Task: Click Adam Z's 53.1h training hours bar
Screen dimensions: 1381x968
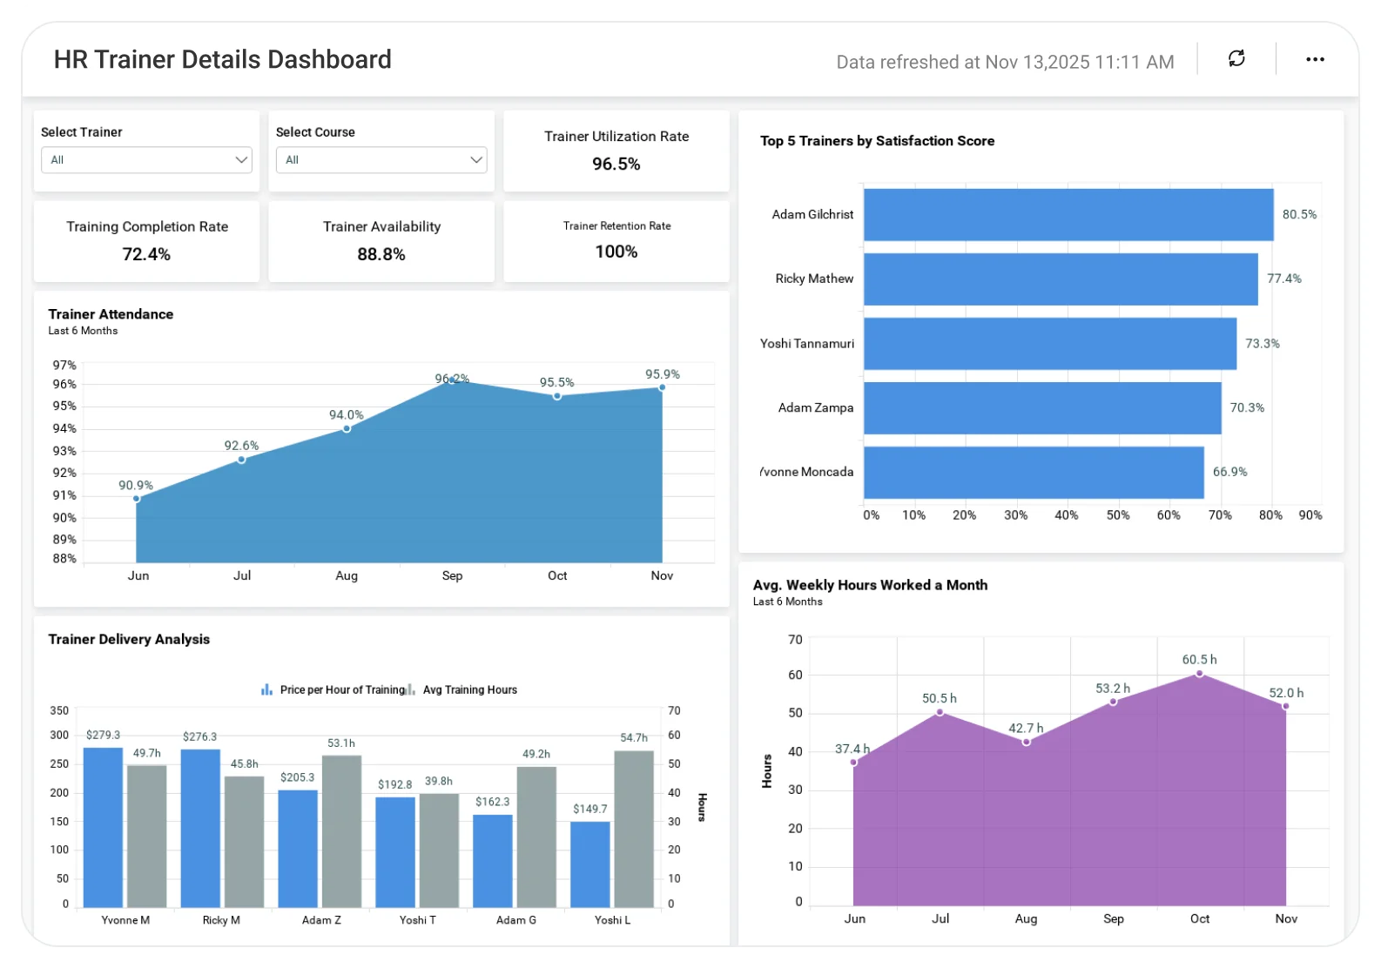Action: [x=342, y=831]
